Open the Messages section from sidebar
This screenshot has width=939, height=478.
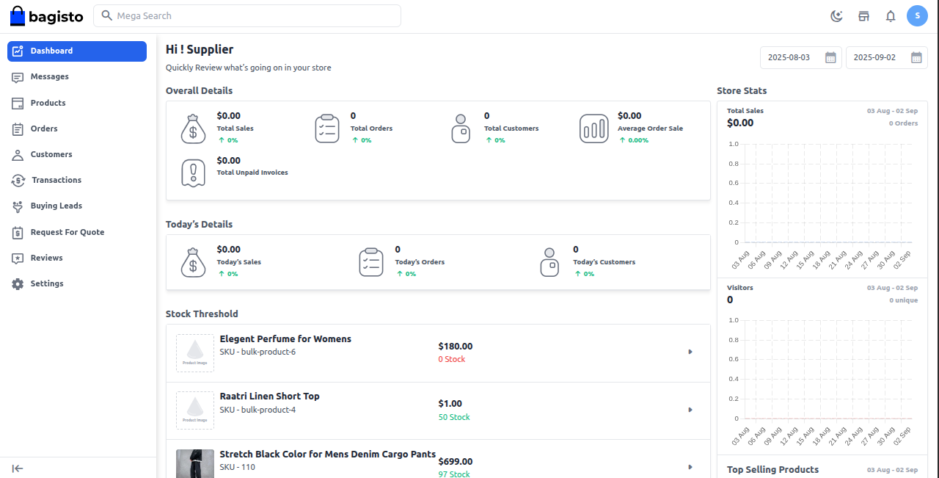pos(49,76)
